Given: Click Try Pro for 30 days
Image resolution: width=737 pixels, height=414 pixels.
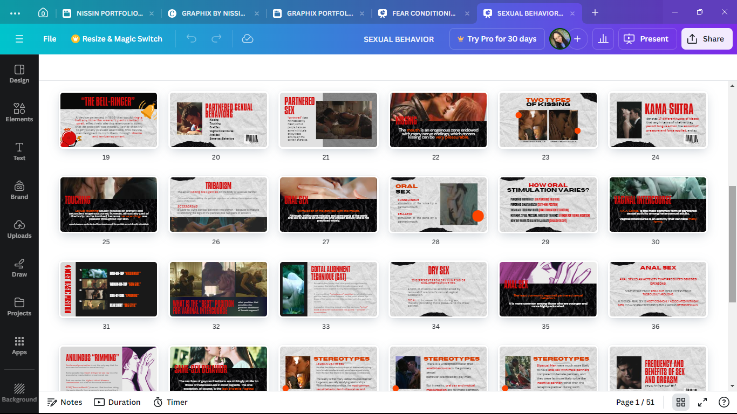Looking at the screenshot, I should click(x=497, y=39).
